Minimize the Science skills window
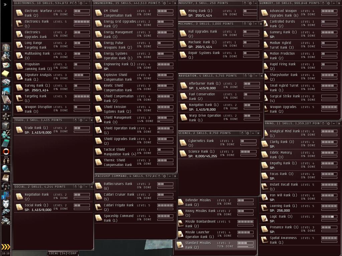The height and width of the screenshot is (256, 342). (253, 133)
